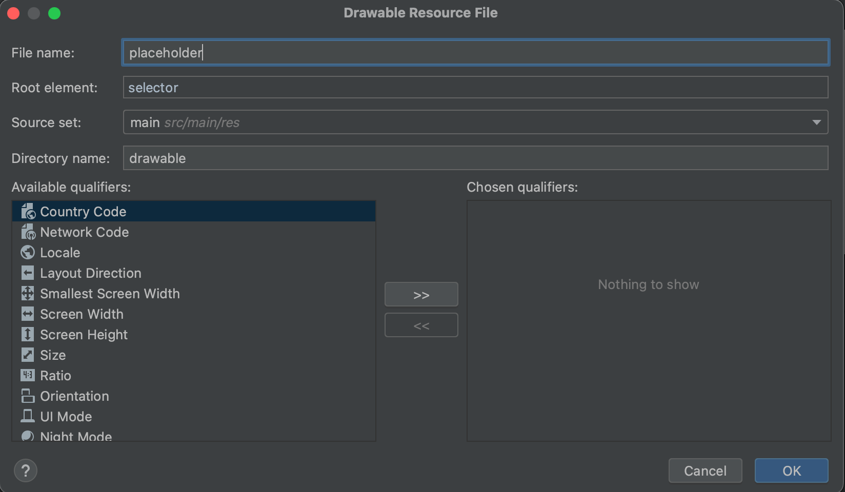Select the Screen Width label

82,314
